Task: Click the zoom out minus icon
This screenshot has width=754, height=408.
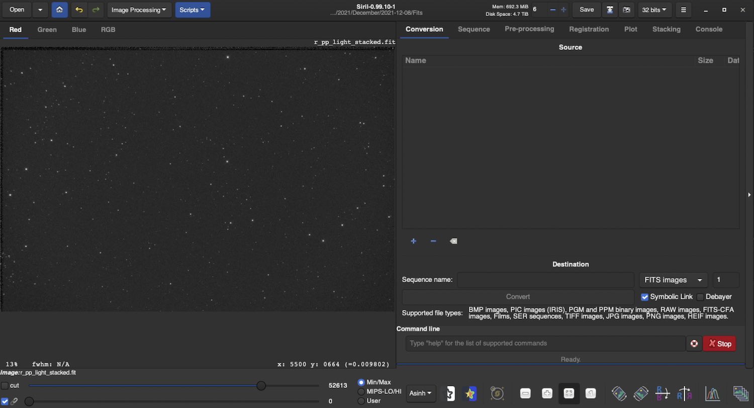Action: (525, 393)
